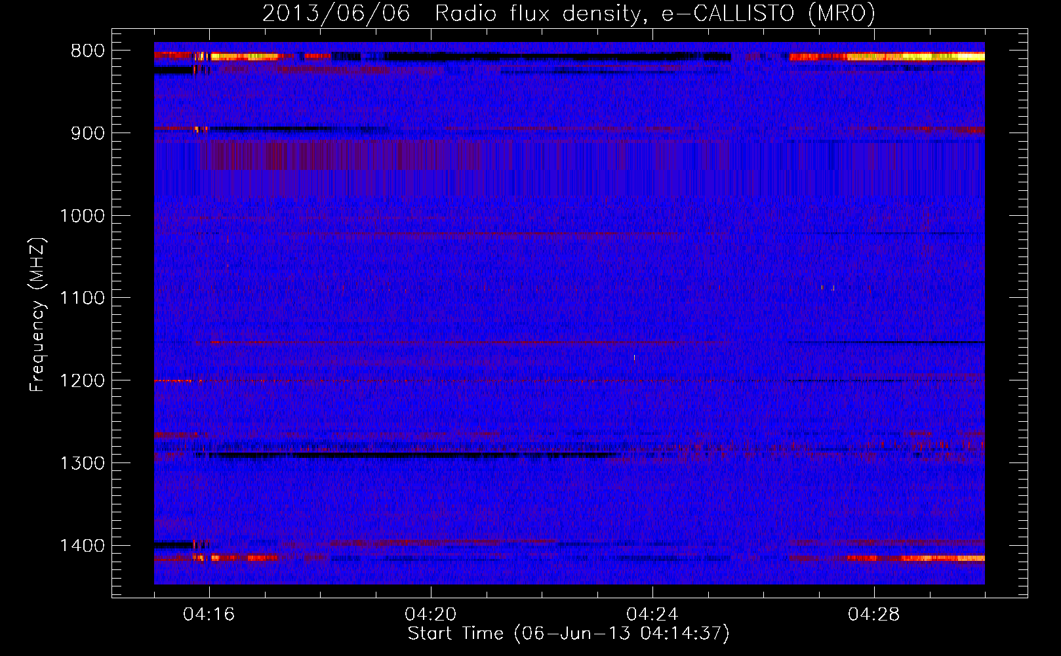Click the Frequency (MHZ) axis title
The width and height of the screenshot is (1061, 656).
[37, 314]
